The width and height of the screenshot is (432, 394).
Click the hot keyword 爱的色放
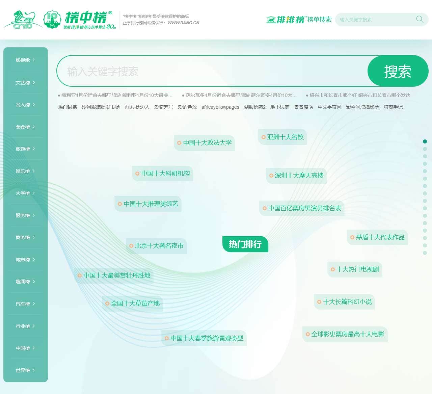pyautogui.click(x=187, y=107)
